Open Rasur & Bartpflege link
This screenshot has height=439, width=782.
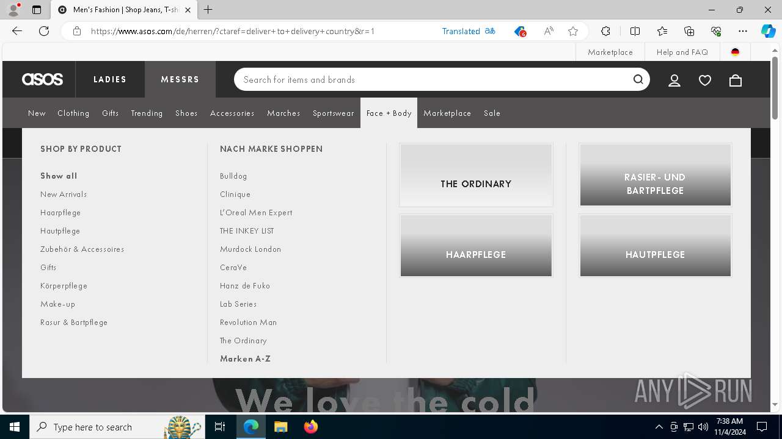[x=74, y=322]
